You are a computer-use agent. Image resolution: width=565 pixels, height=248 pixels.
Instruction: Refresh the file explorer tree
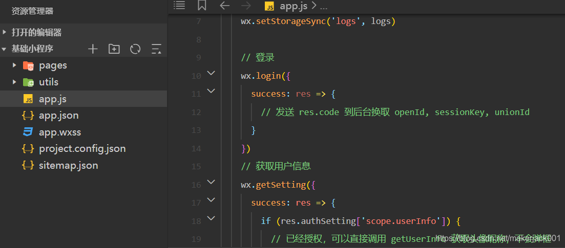135,49
